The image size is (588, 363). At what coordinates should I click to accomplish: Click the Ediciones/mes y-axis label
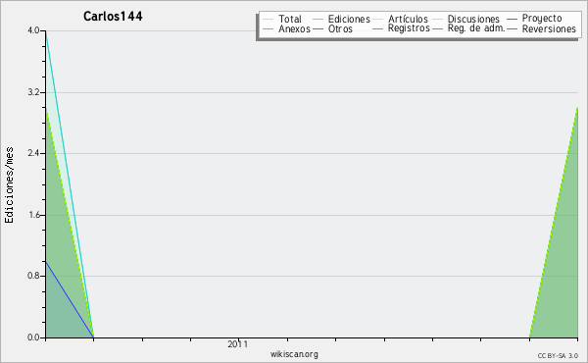pos(9,184)
